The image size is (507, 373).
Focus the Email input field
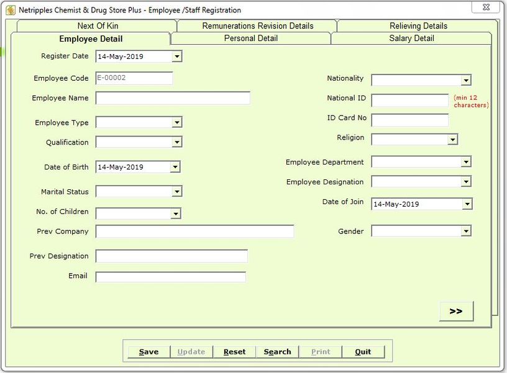[170, 277]
